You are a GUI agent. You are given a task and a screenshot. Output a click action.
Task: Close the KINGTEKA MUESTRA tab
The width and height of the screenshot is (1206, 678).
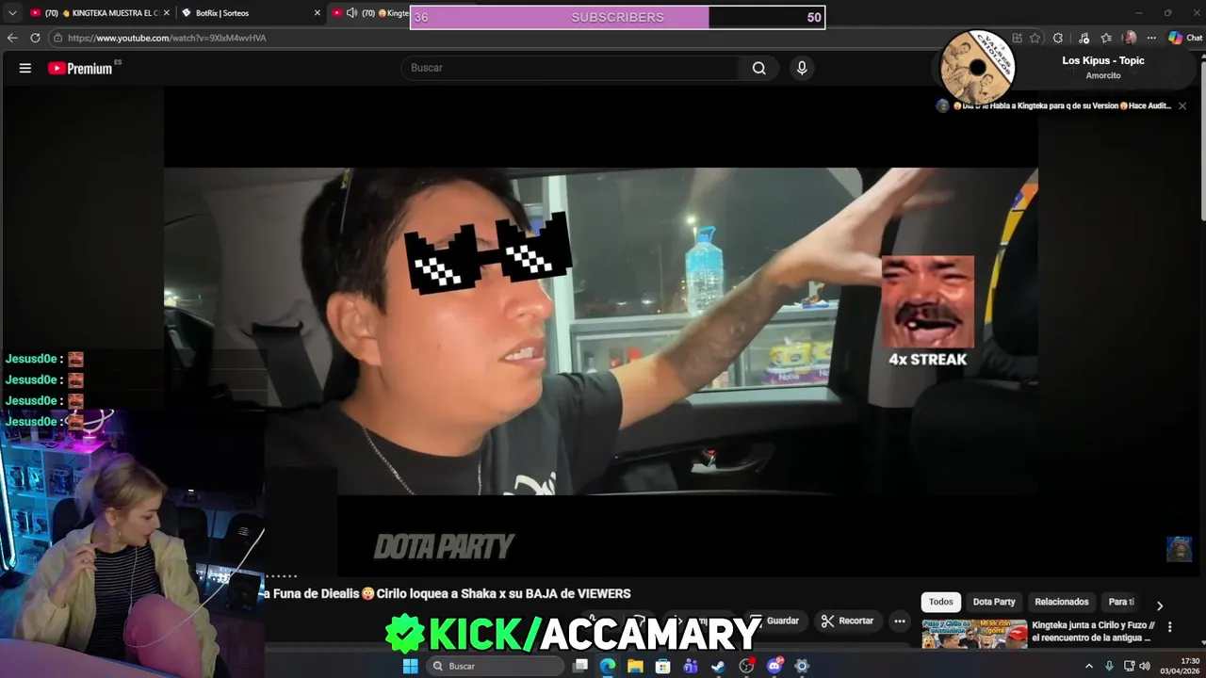pos(166,13)
